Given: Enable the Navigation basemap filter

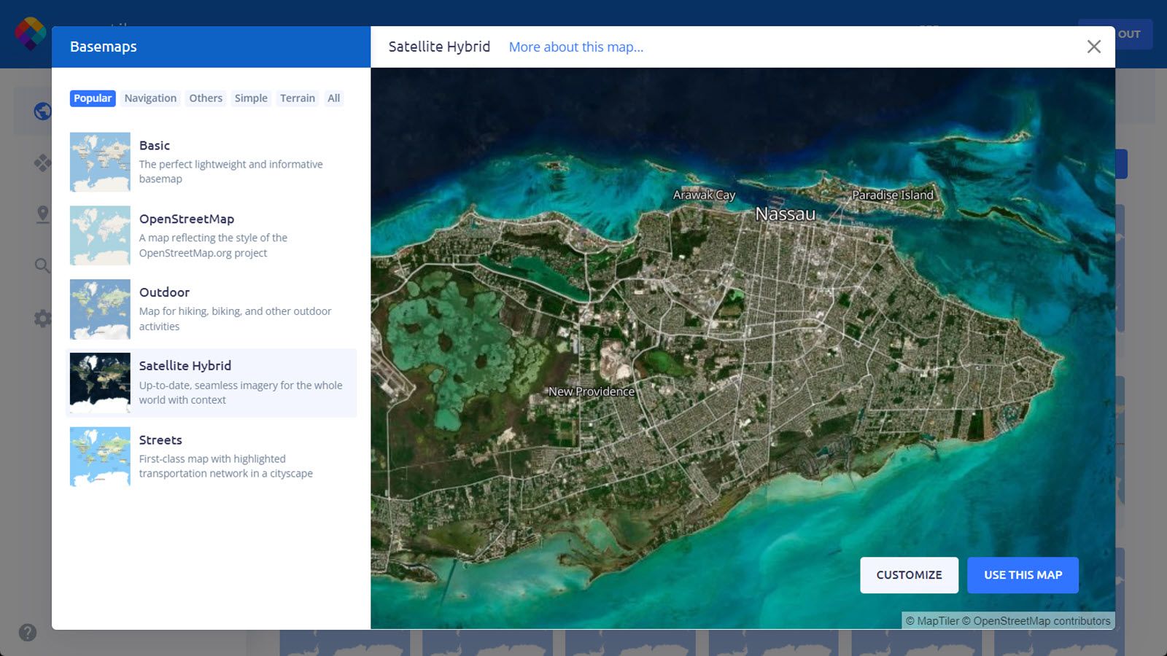Looking at the screenshot, I should pos(150,98).
